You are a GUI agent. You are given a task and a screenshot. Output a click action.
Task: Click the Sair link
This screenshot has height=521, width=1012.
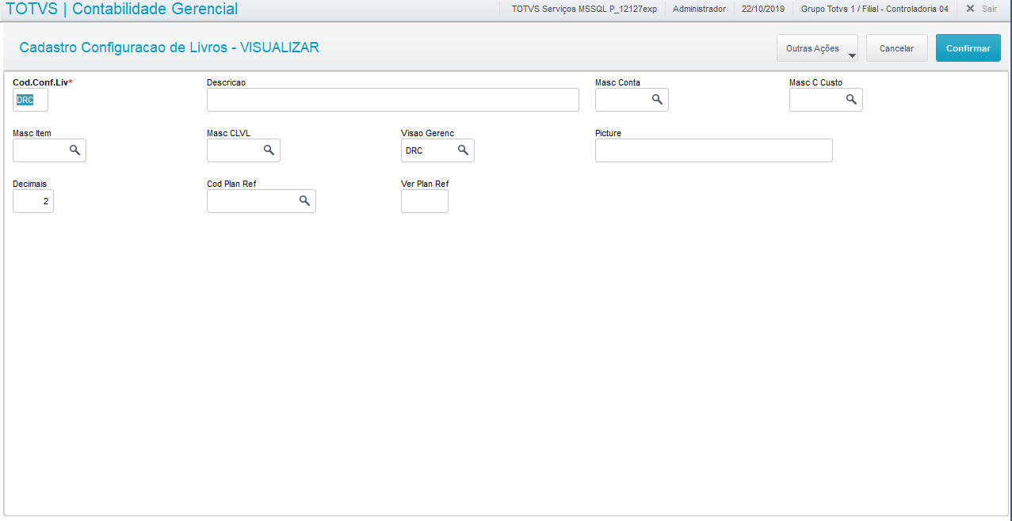pyautogui.click(x=989, y=9)
